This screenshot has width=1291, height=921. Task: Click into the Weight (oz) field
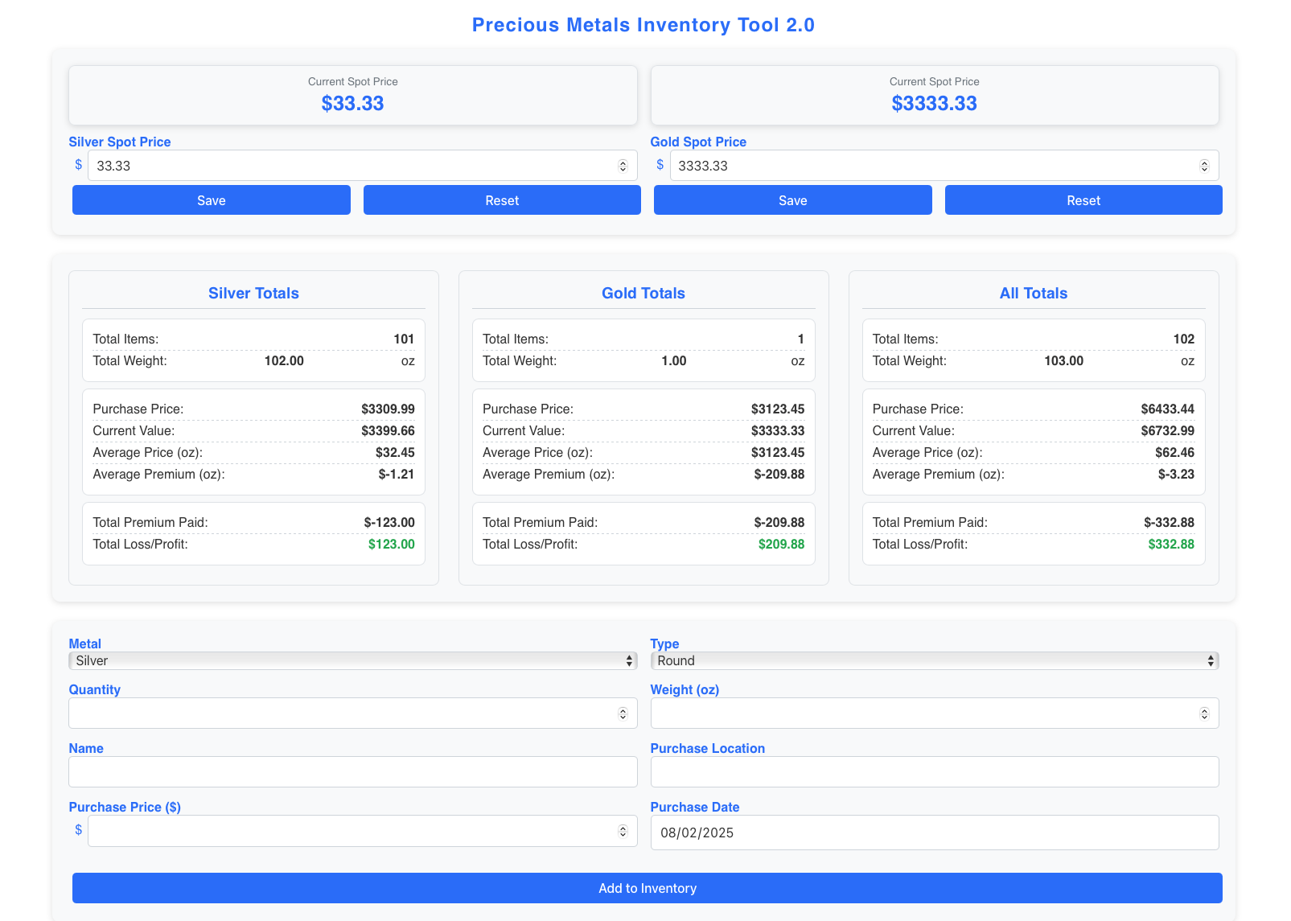point(935,713)
